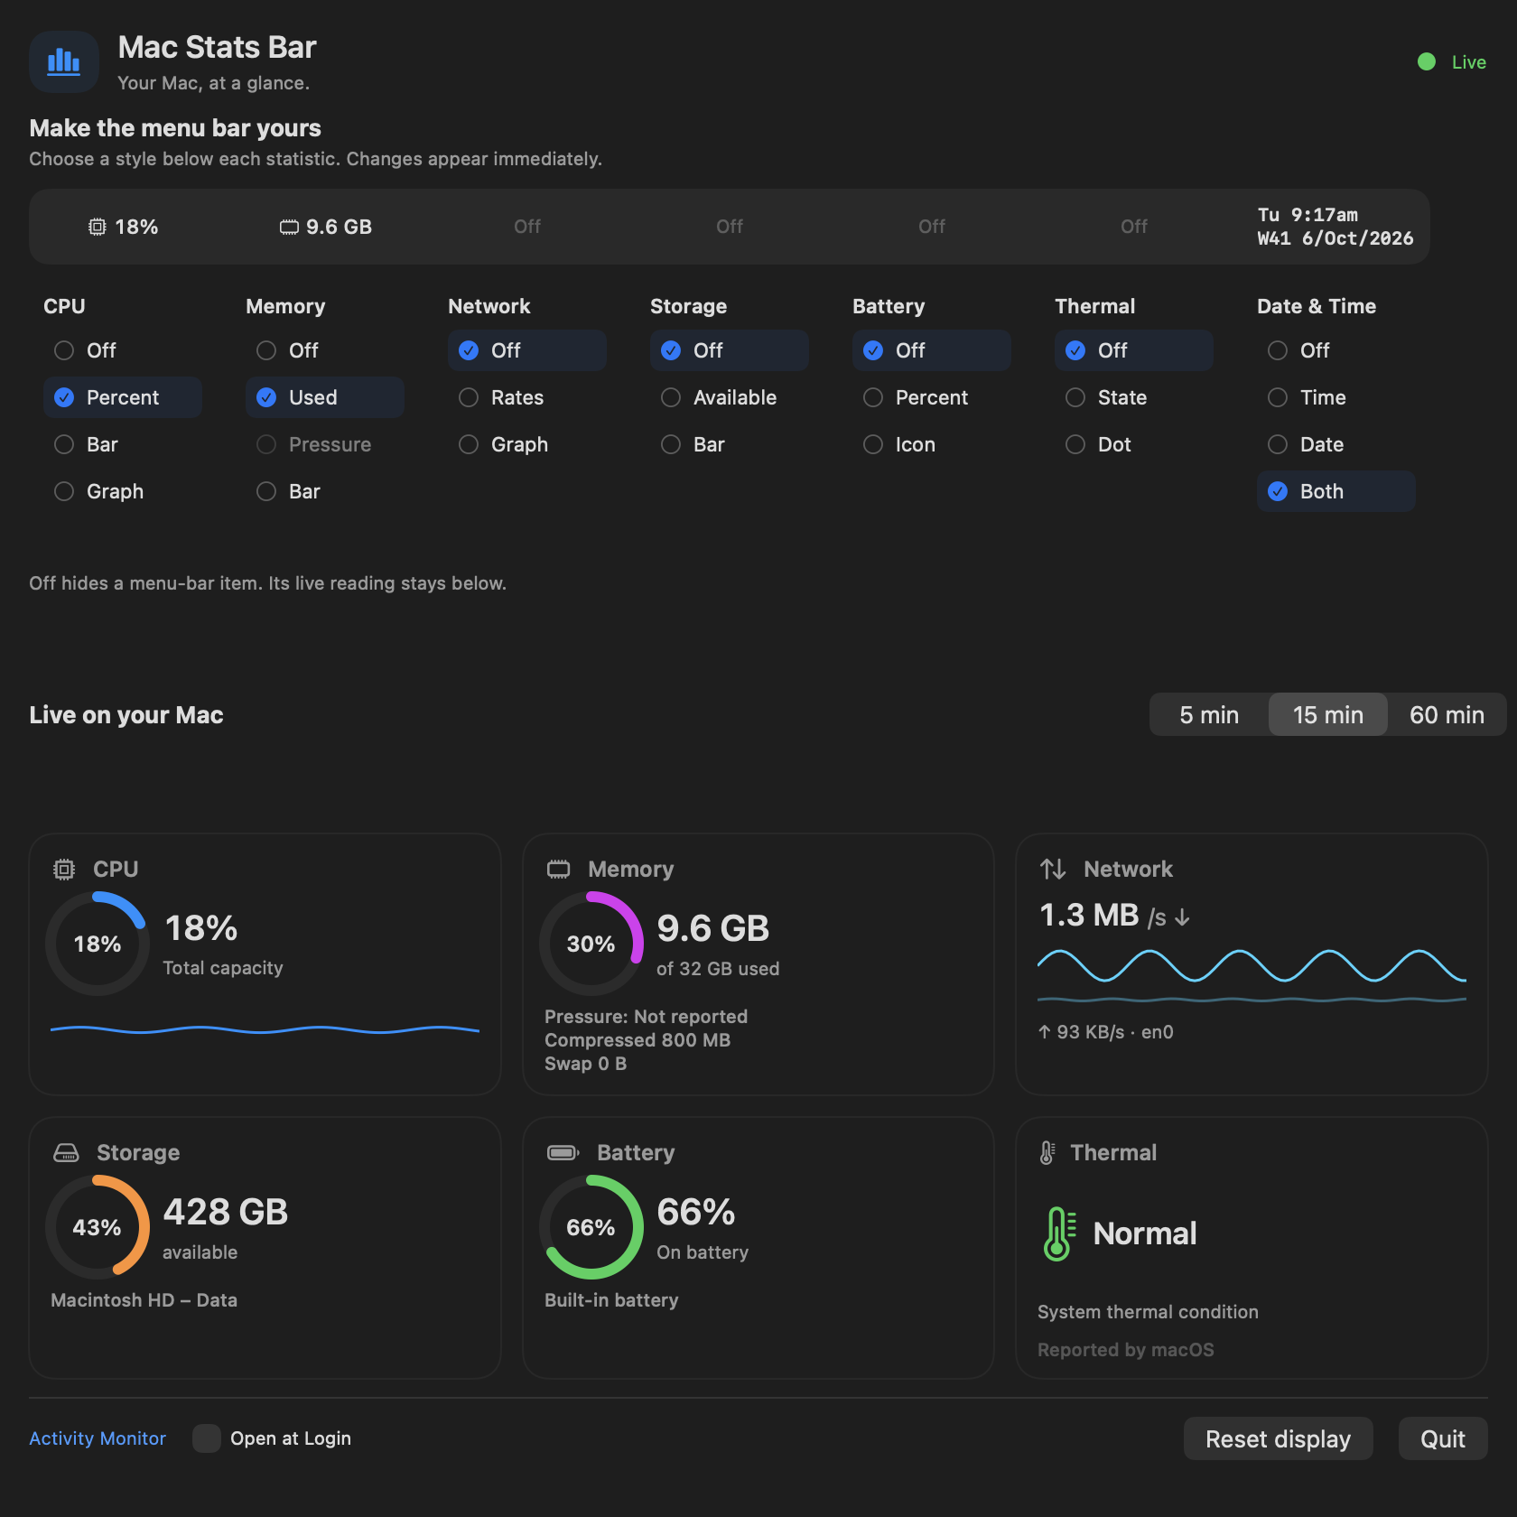Screen dimensions: 1517x1517
Task: Click 'Compressed 800 MB' memory detail
Action: (638, 1040)
